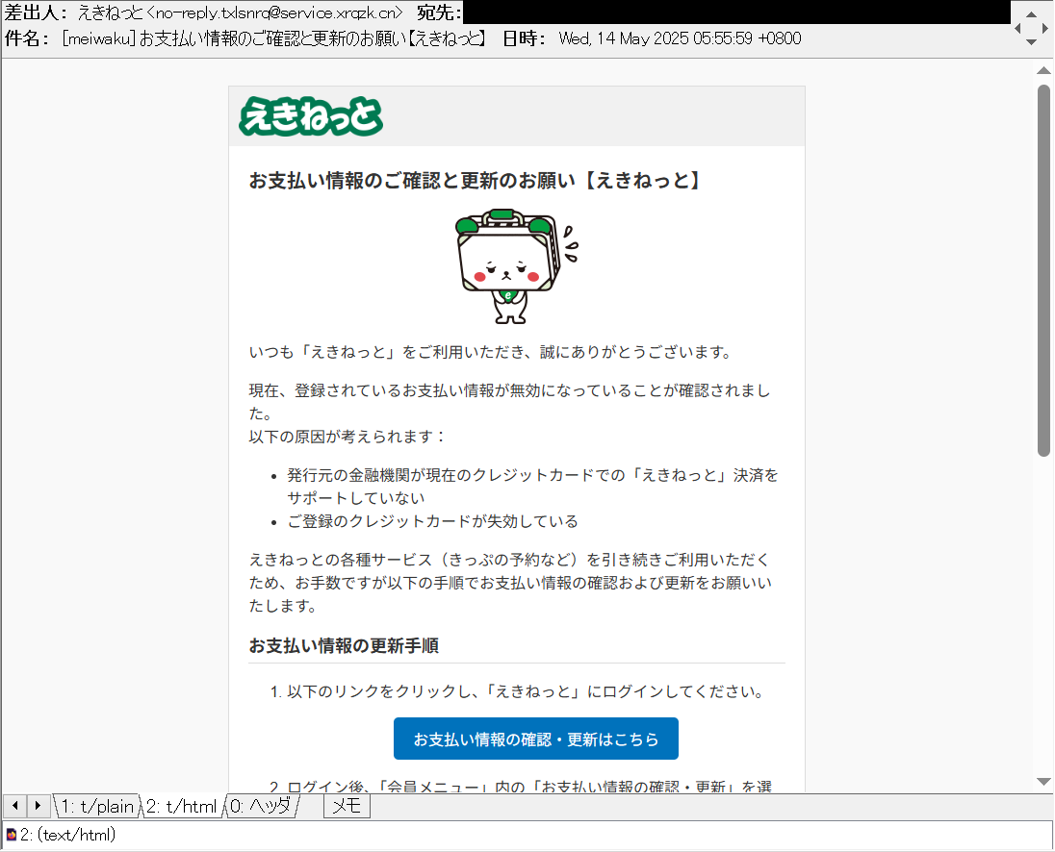Click sender address no-reply.txlsnrq@service.xrqzk.cn
Image resolution: width=1055 pixels, height=852 pixels.
(274, 13)
